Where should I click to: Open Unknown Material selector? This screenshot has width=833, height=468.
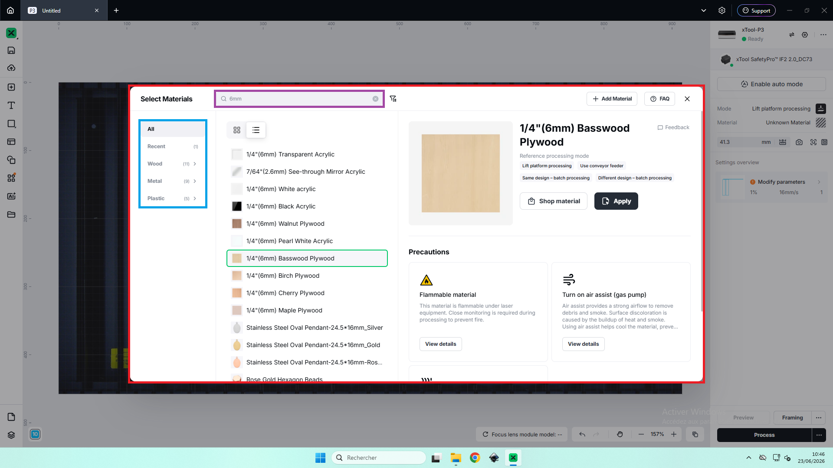coord(795,123)
